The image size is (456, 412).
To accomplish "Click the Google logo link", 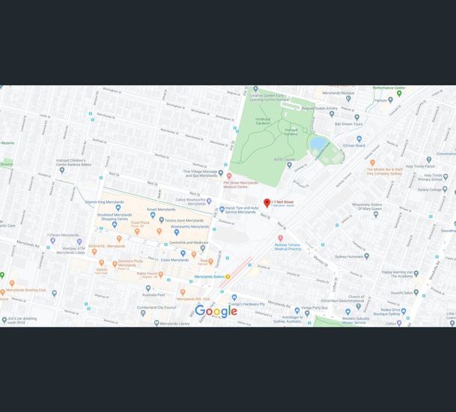I will [216, 312].
